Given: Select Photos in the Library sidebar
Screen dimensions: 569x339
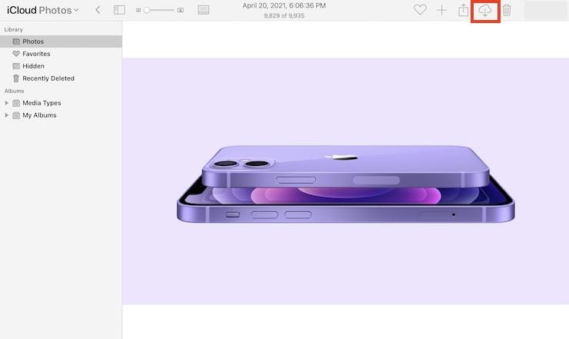Looking at the screenshot, I should [61, 42].
